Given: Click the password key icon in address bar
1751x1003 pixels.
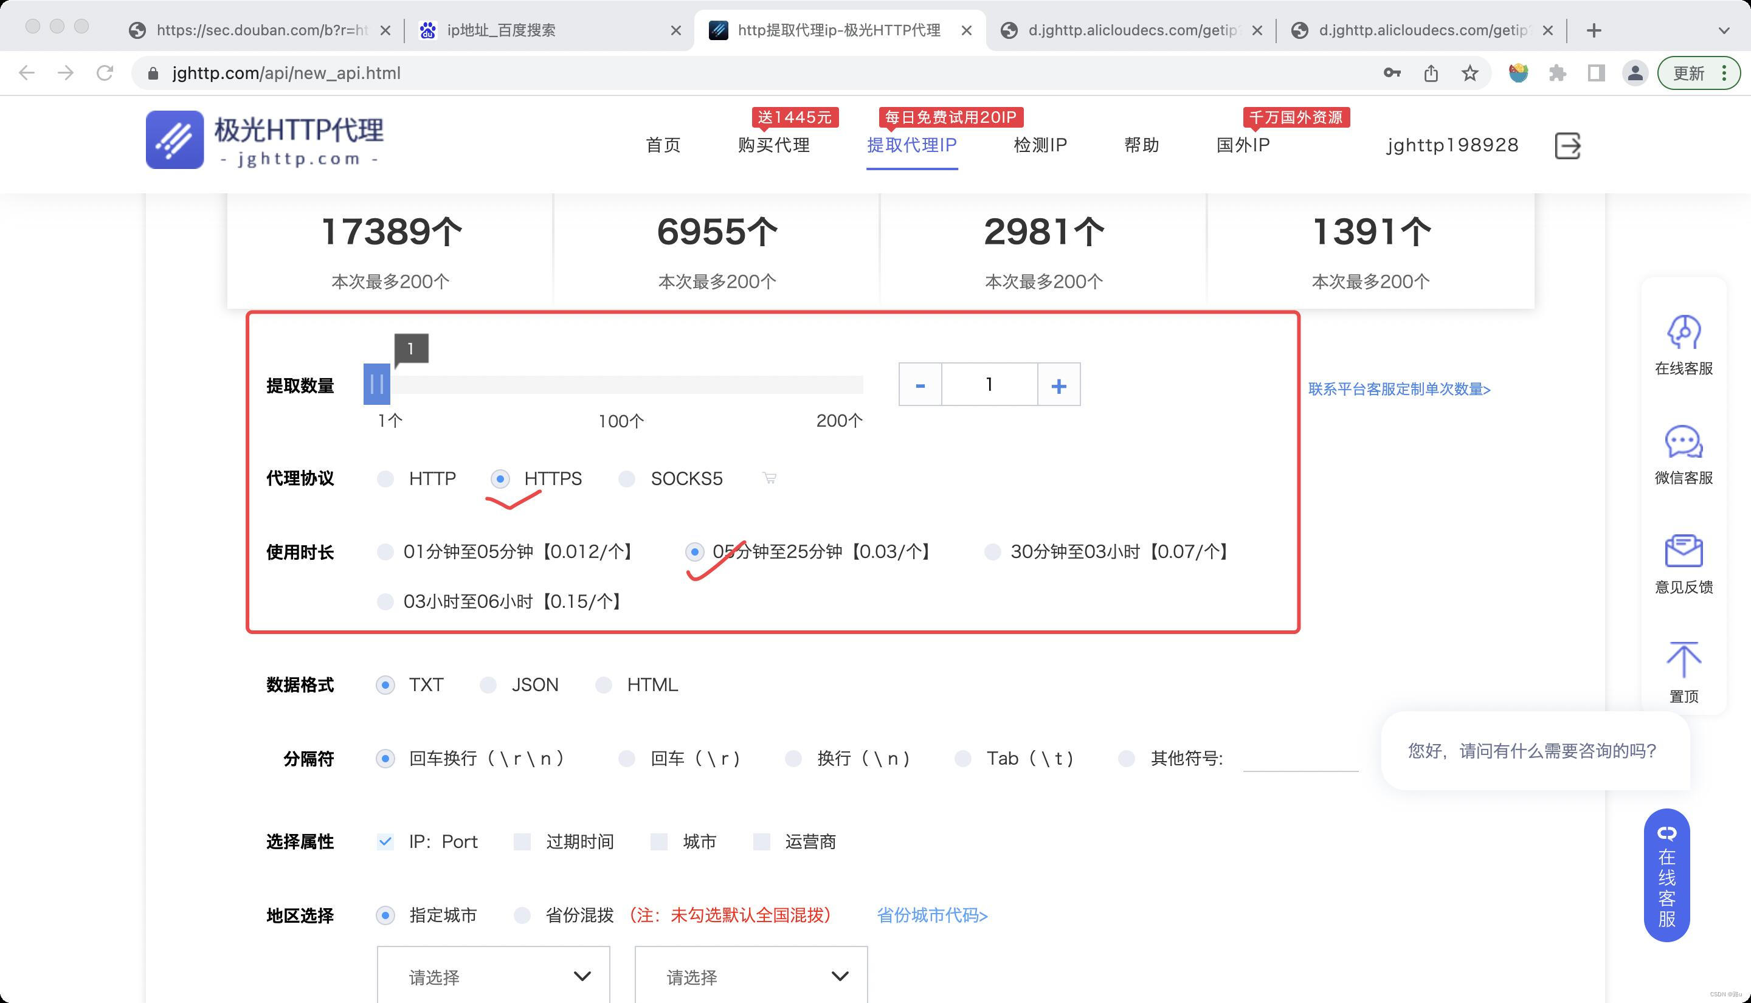Looking at the screenshot, I should (1392, 73).
